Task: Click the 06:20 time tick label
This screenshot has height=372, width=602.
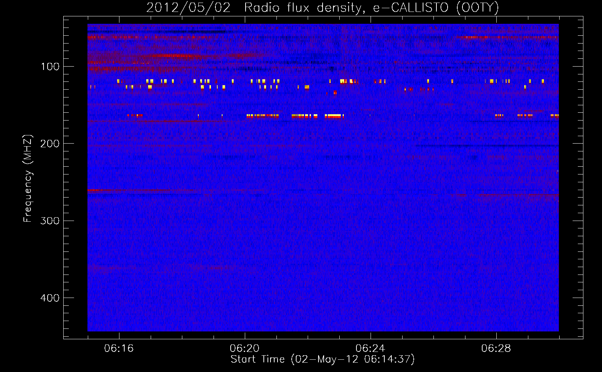Action: 244,349
